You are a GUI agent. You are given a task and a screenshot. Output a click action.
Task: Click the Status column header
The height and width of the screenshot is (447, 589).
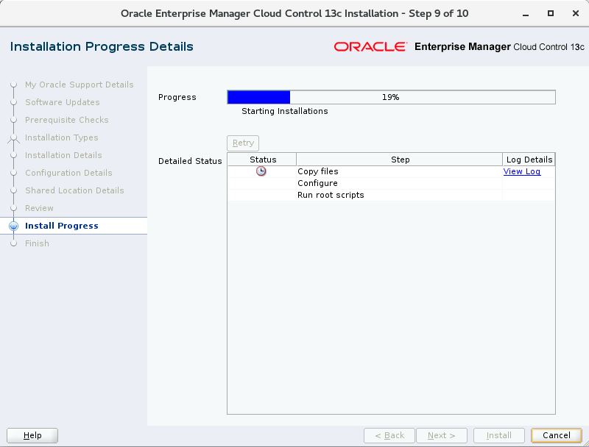point(262,160)
